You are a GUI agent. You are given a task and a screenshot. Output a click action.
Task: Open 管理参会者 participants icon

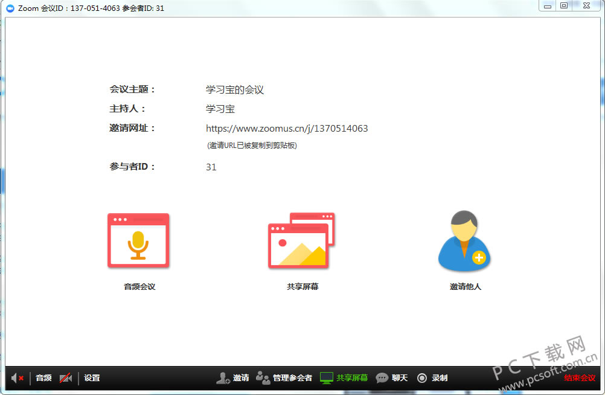coord(263,378)
